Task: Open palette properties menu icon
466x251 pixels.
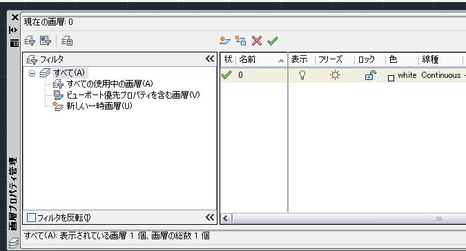Action: [14, 43]
